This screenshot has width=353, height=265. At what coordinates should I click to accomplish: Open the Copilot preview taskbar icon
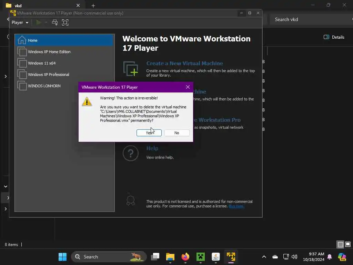coord(342,257)
